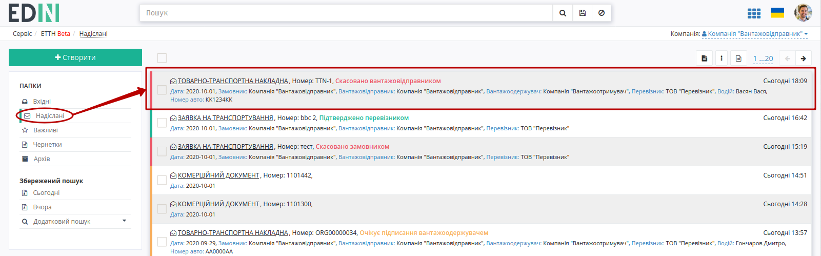This screenshot has width=821, height=256.
Task: Click status text Скасовано замовником
Action: click(x=353, y=147)
